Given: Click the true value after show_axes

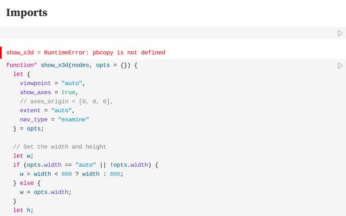Looking at the screenshot, I should pyautogui.click(x=68, y=92).
